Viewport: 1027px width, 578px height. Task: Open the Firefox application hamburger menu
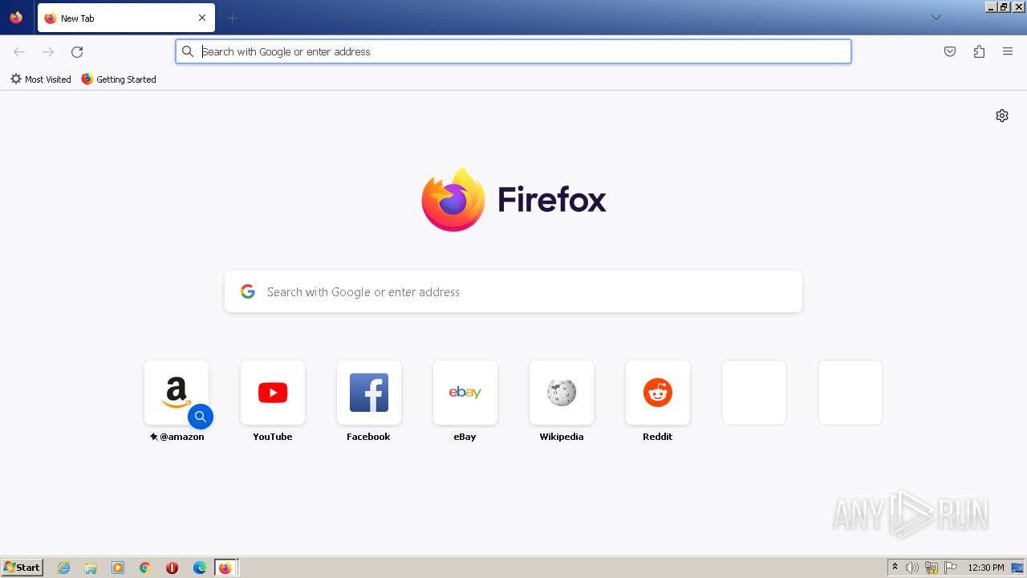click(x=1008, y=51)
